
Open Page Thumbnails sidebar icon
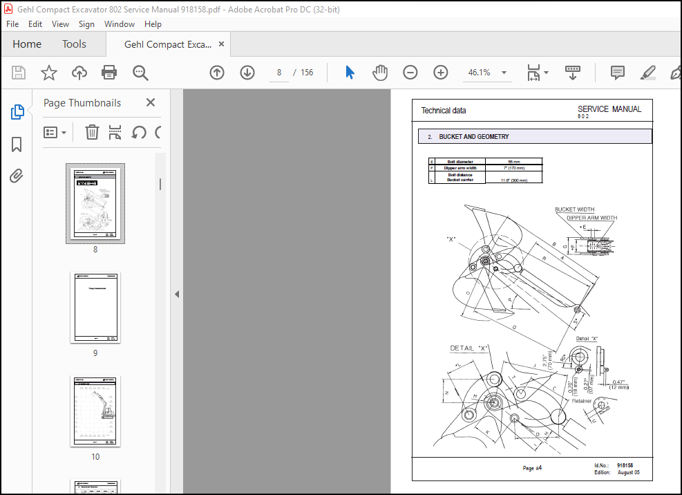(17, 112)
